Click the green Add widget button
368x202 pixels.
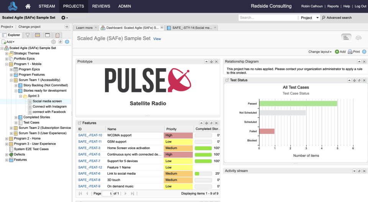340,52
